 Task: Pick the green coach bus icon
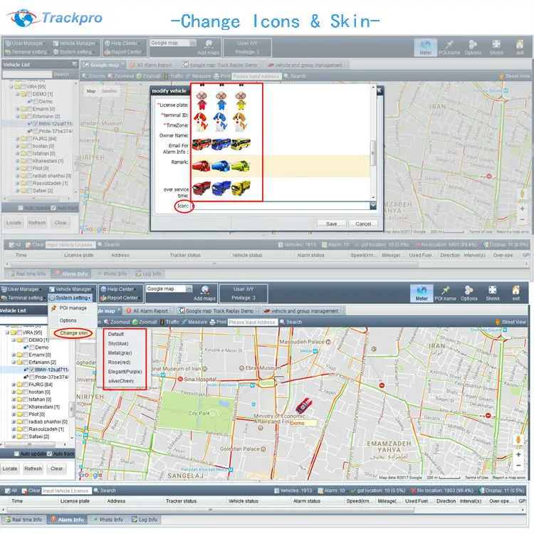point(241,167)
